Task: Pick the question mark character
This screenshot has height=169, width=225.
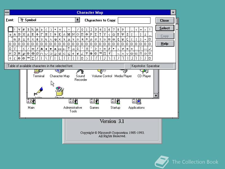Action: click(x=150, y=29)
